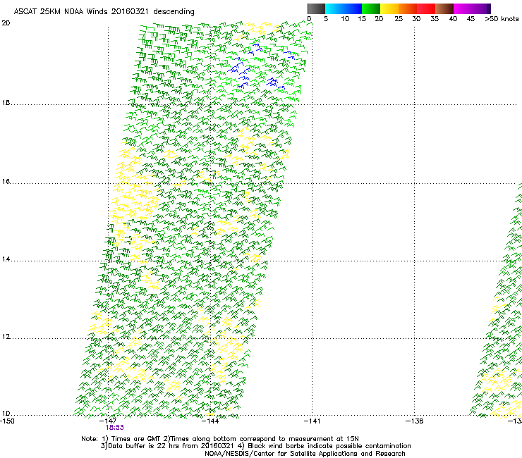Click the 'NOAA/NESDIS/Center for Satellite Applications' credit line

pyautogui.click(x=305, y=454)
